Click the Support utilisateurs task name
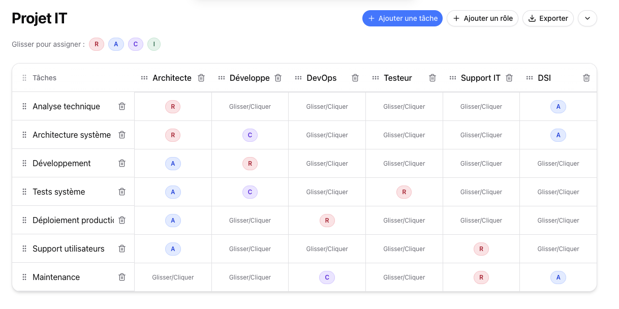The width and height of the screenshot is (619, 309). [x=69, y=249]
